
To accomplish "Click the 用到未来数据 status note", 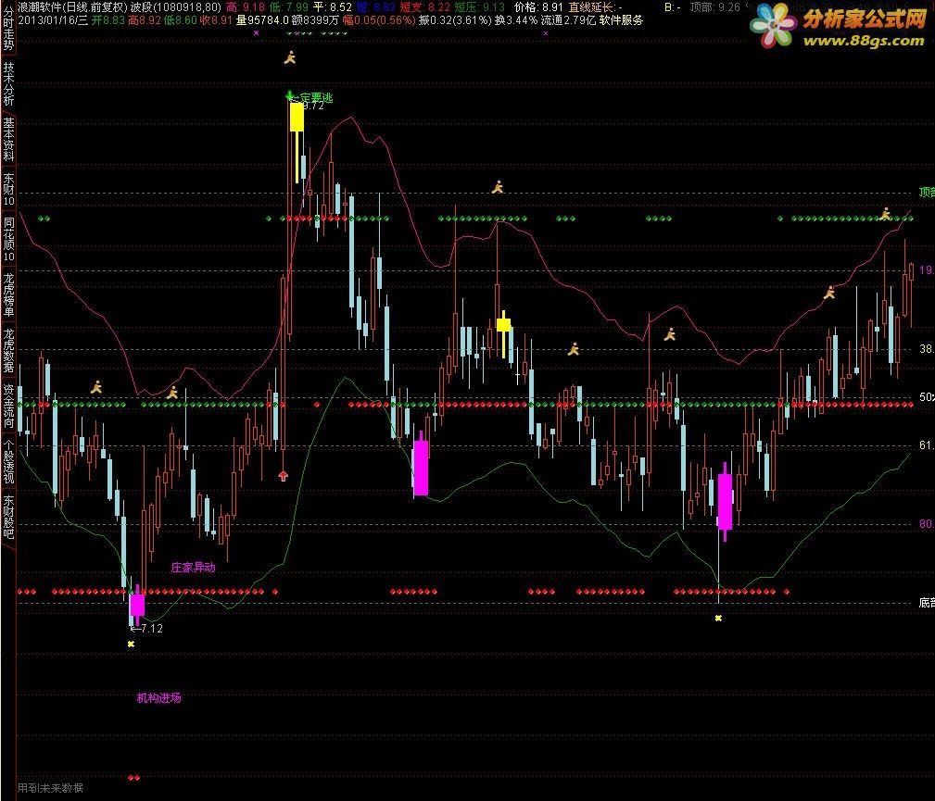I will pos(50,788).
